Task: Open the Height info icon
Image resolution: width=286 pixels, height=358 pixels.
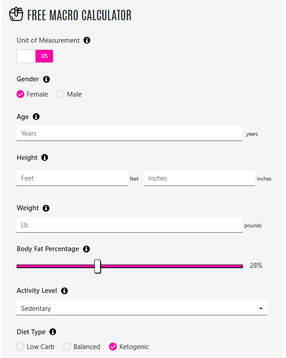Action: coord(44,158)
